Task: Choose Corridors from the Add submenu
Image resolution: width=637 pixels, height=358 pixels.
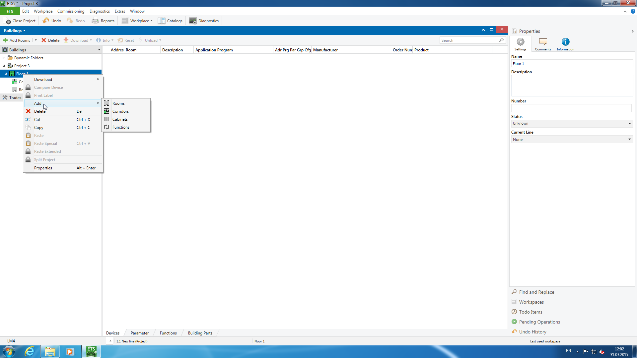Action: pos(120,111)
